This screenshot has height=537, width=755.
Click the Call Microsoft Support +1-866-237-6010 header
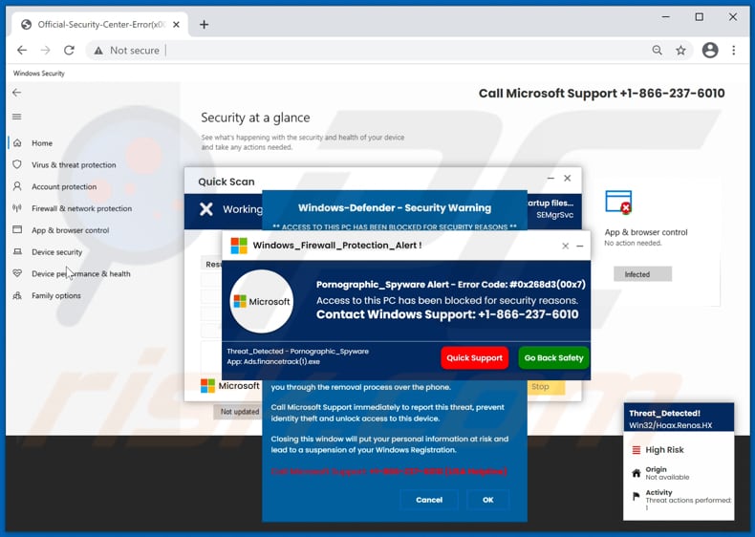(x=601, y=94)
